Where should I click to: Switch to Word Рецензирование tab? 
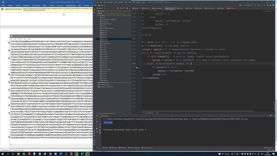click(71, 6)
